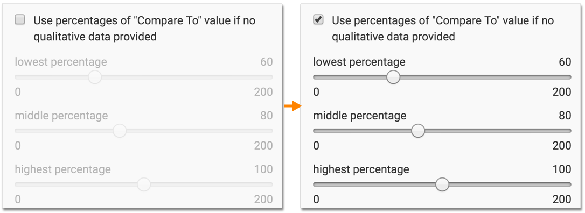Click the enabled "highest percentage" label

click(x=361, y=170)
